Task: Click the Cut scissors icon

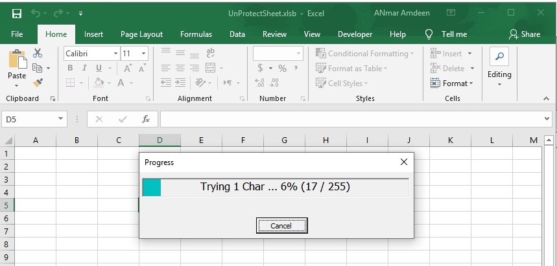Action: click(38, 53)
